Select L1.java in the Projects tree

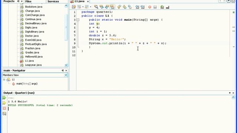tap(29, 61)
